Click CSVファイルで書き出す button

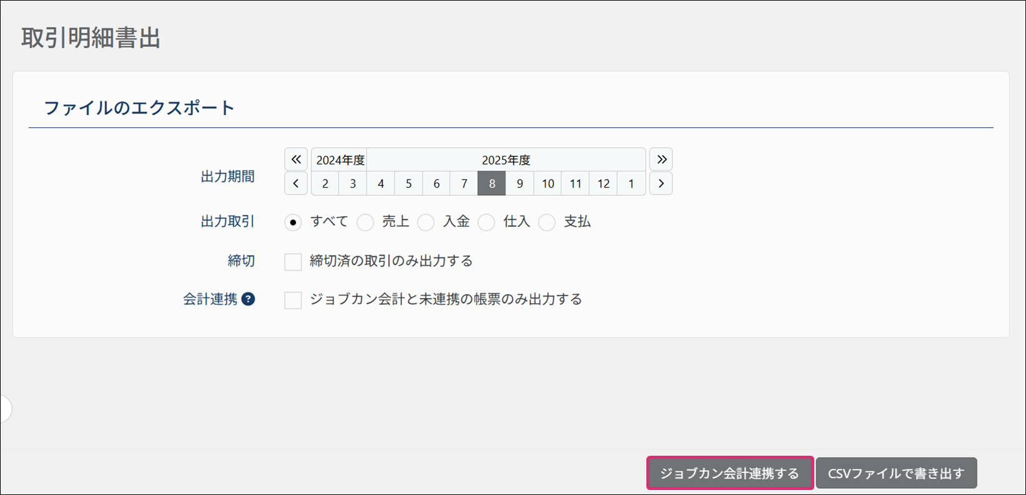coord(895,473)
